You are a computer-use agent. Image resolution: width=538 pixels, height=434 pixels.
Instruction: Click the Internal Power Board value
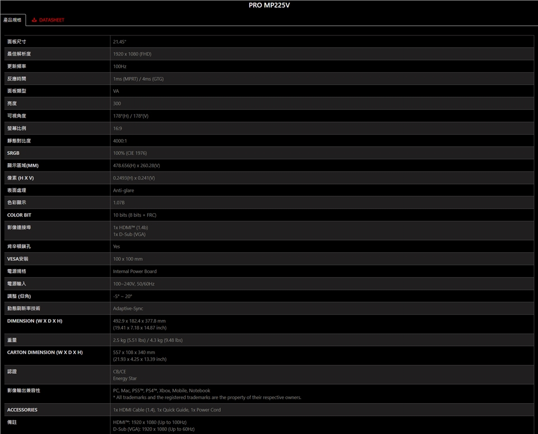coord(135,271)
